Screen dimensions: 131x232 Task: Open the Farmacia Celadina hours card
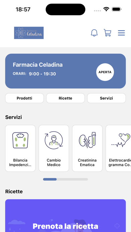65,71
